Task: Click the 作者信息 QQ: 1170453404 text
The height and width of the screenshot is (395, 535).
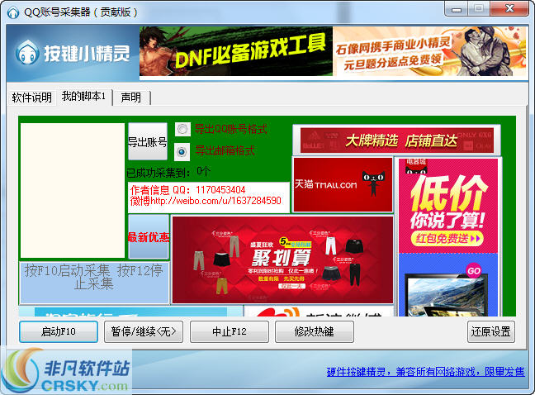Action: coord(187,190)
